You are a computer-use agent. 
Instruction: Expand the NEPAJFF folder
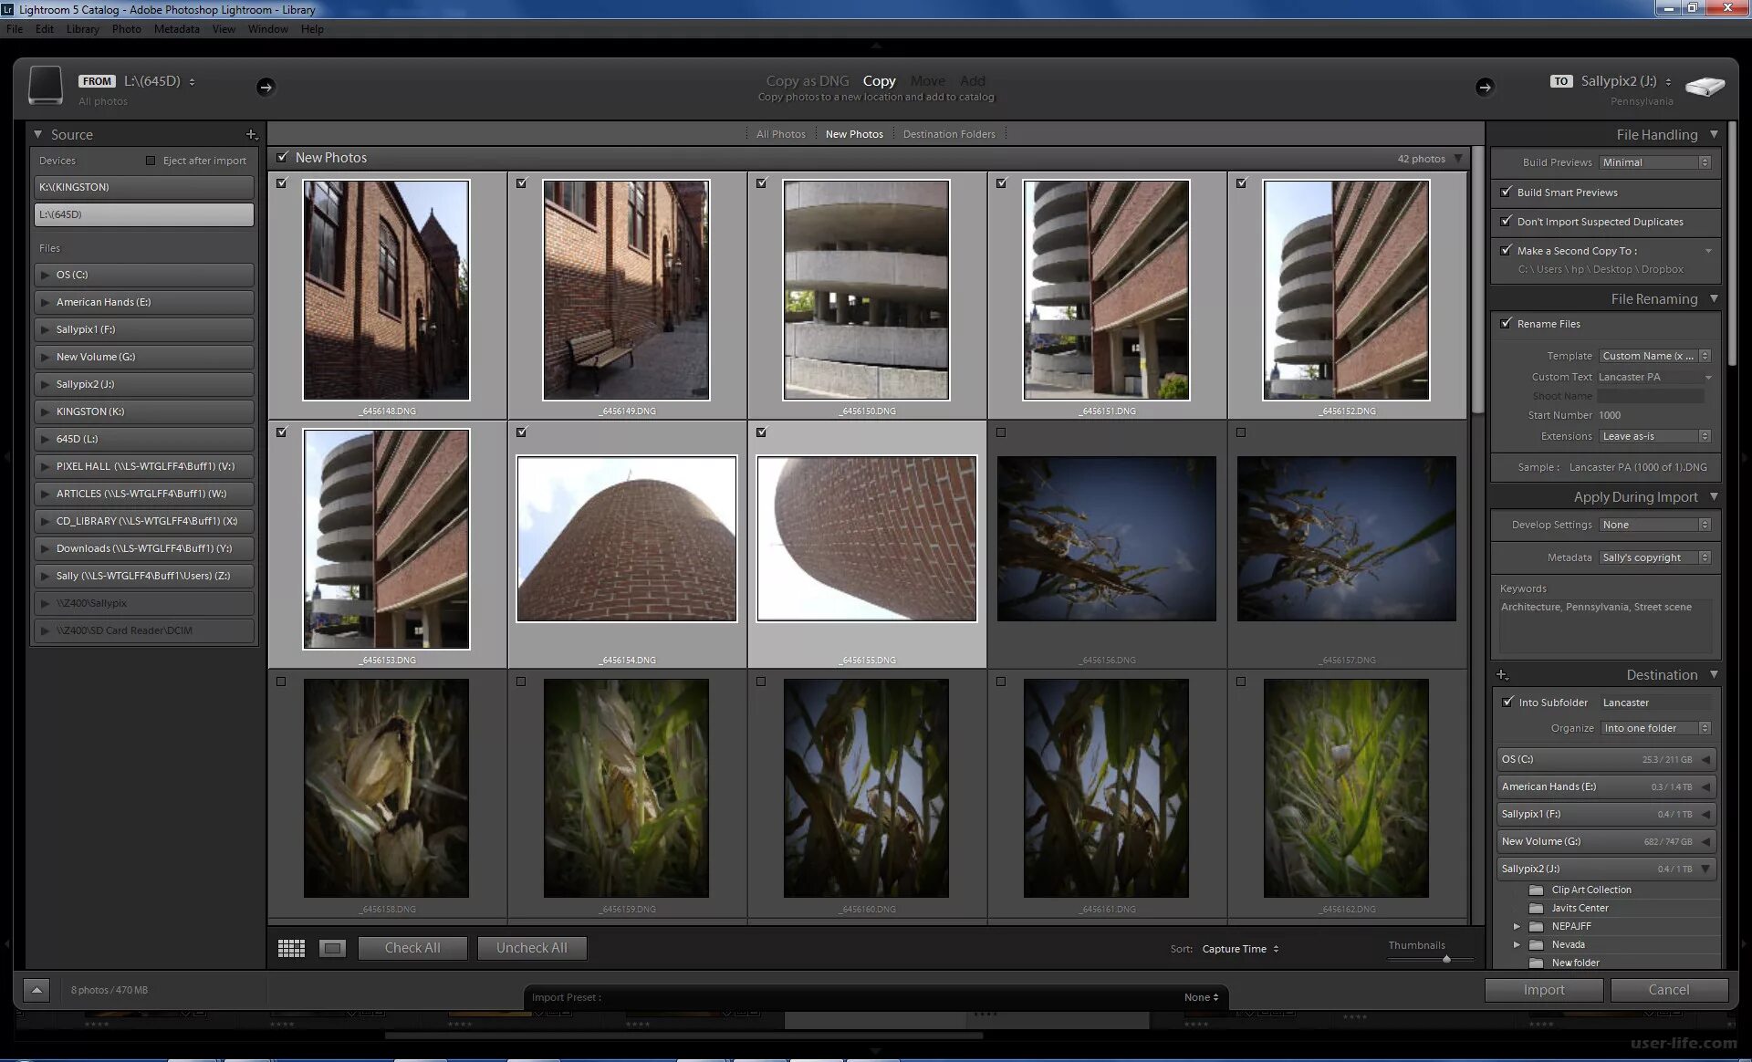tap(1517, 926)
